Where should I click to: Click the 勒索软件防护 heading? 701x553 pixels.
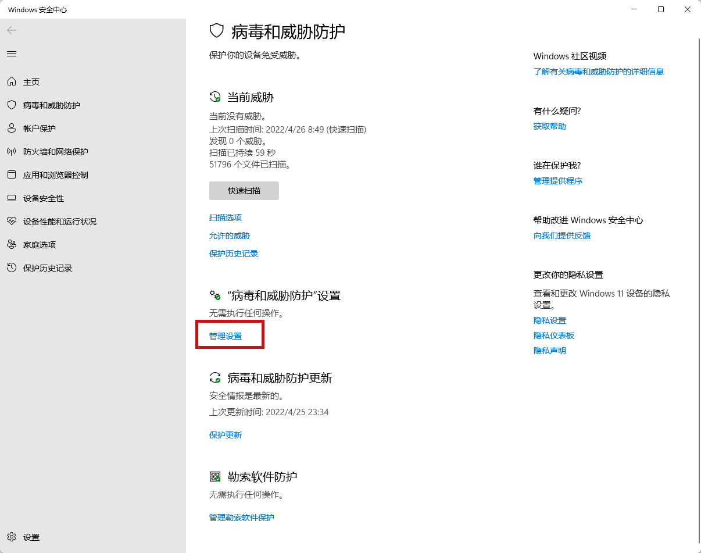pos(262,477)
